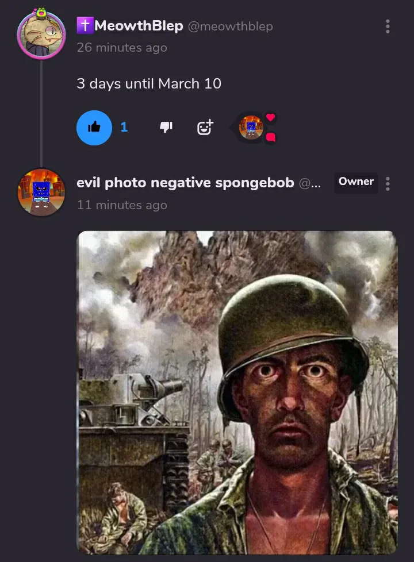The image size is (414, 562).
Task: Click the "11 minutes ago" timestamp
Action: click(122, 205)
